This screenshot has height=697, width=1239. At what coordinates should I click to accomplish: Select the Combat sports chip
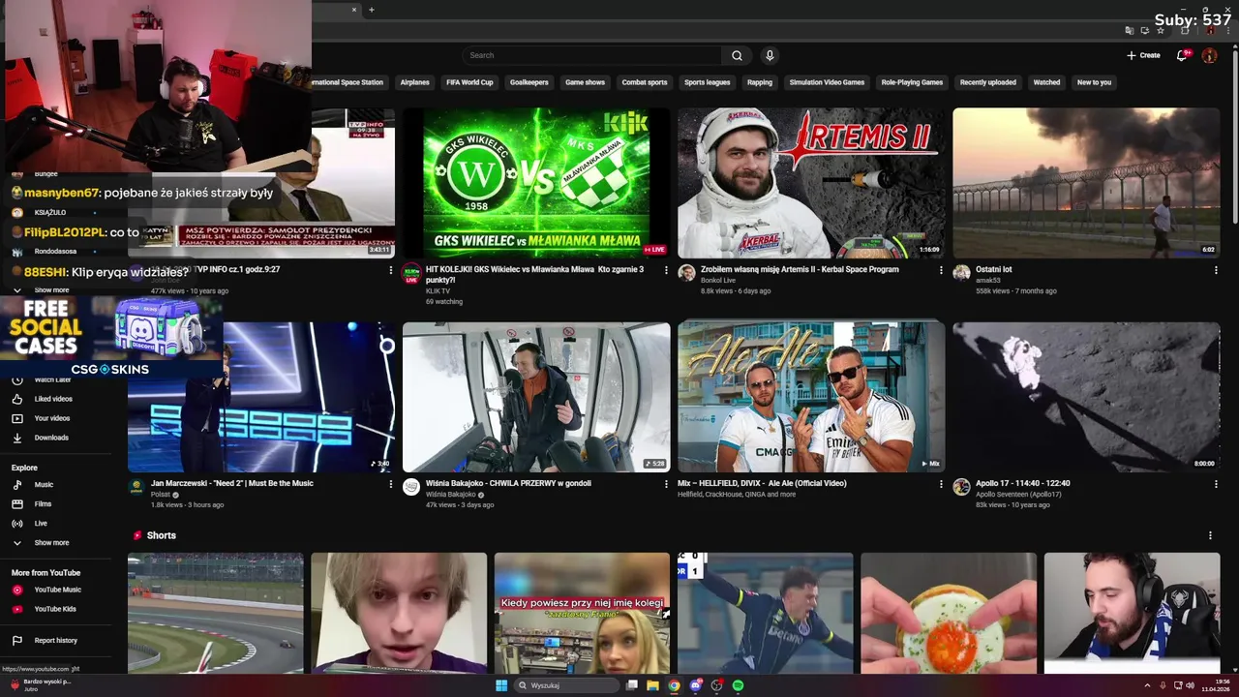pyautogui.click(x=645, y=82)
